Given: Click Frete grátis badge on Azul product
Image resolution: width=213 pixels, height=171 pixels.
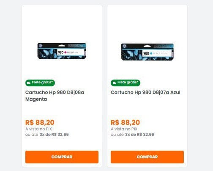Looking at the screenshot, I should (x=126, y=83).
